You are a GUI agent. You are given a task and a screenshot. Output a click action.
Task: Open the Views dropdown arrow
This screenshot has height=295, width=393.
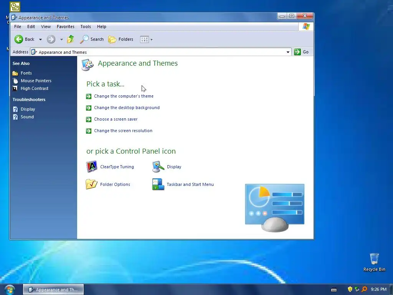(151, 40)
